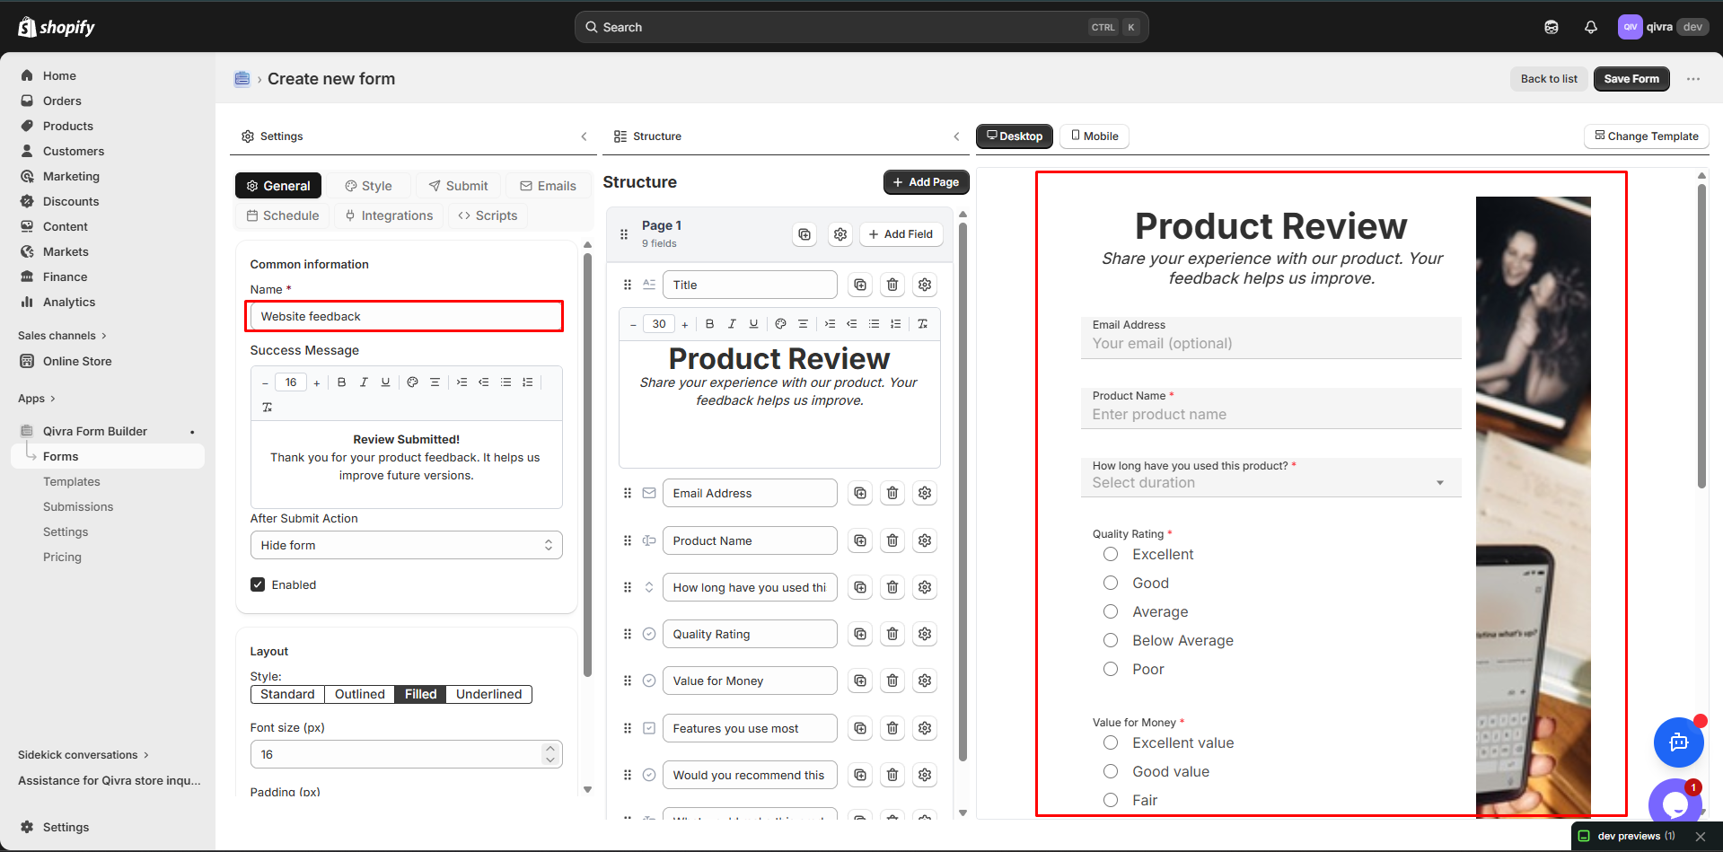Click drag handle of Title field

[628, 285]
